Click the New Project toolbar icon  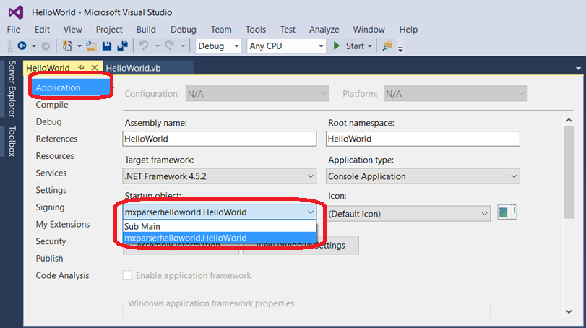67,46
